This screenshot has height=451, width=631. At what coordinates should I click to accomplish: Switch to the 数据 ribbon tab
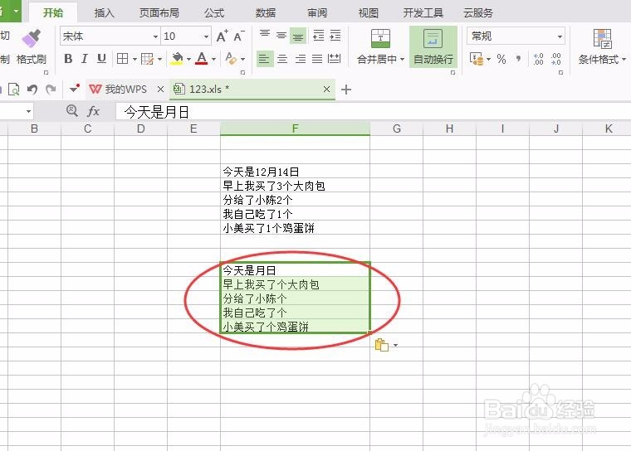coord(266,13)
